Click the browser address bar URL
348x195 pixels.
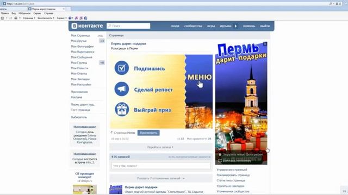click(21, 4)
